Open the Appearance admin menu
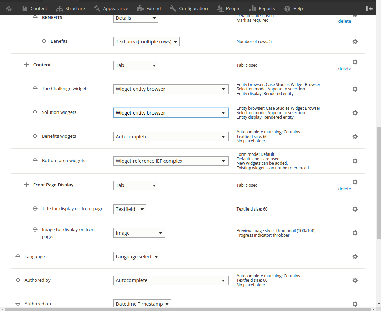The height and width of the screenshot is (311, 381). 111,9
